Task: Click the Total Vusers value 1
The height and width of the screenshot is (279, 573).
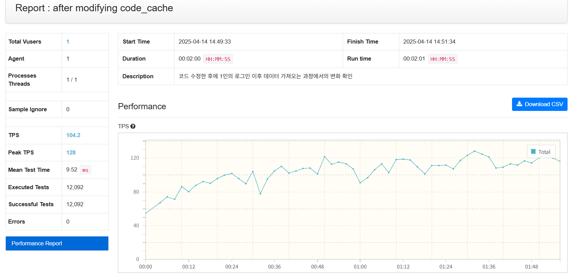Action: (68, 42)
